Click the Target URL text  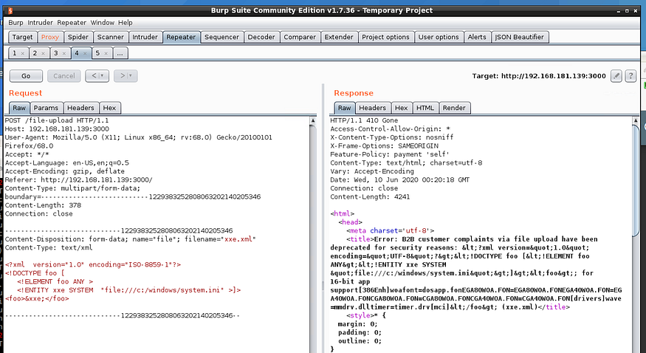coord(539,76)
